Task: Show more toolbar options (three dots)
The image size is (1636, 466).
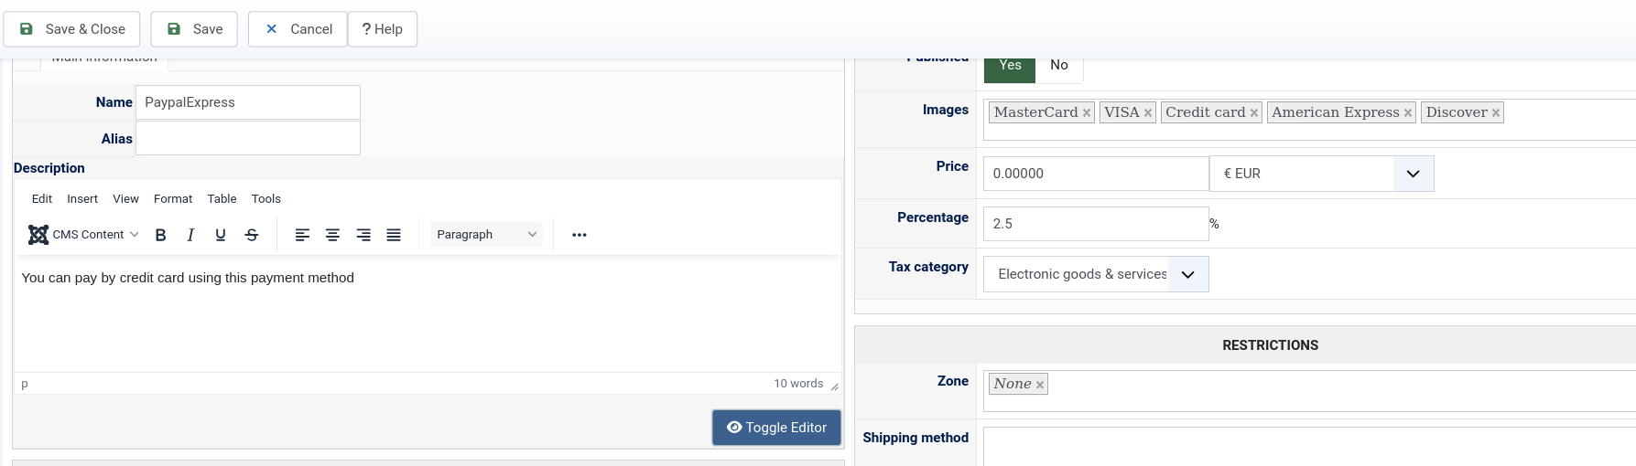Action: [x=579, y=235]
